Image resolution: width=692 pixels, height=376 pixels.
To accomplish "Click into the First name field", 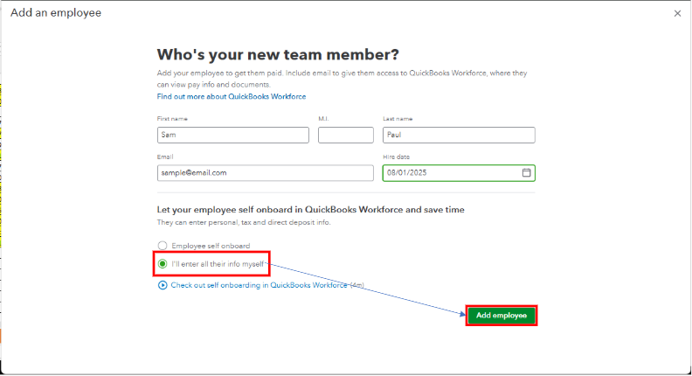I will point(233,135).
